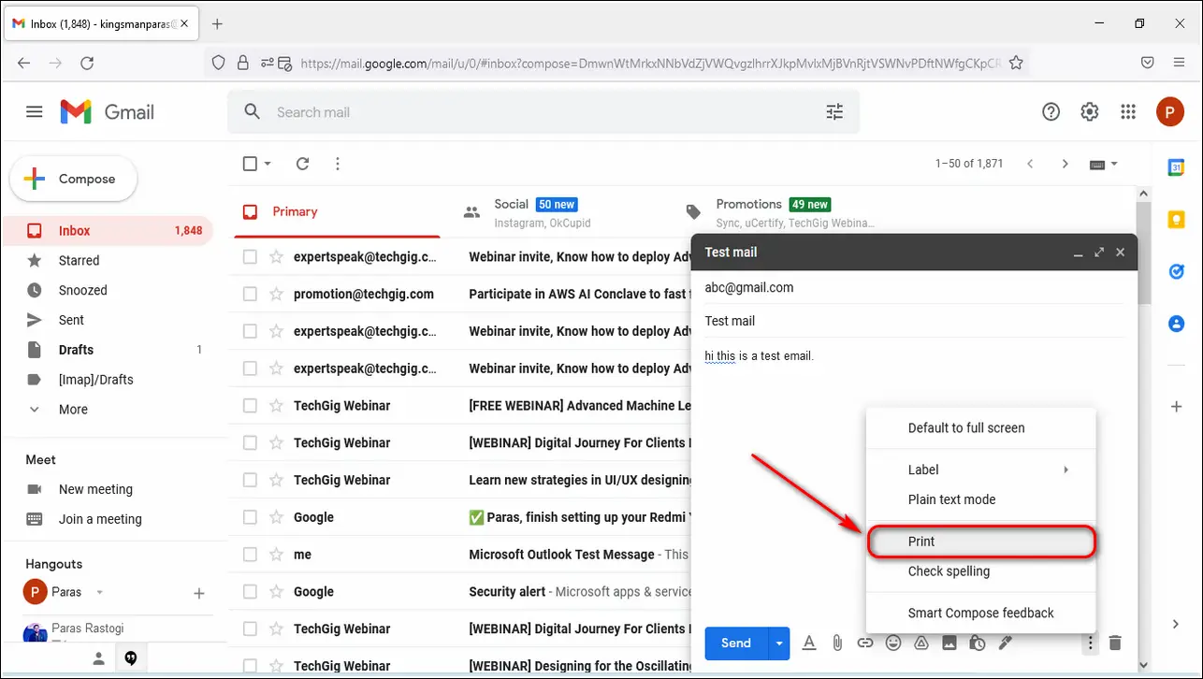The width and height of the screenshot is (1203, 679).
Task: Open the Google apps grid icon
Action: tap(1128, 112)
